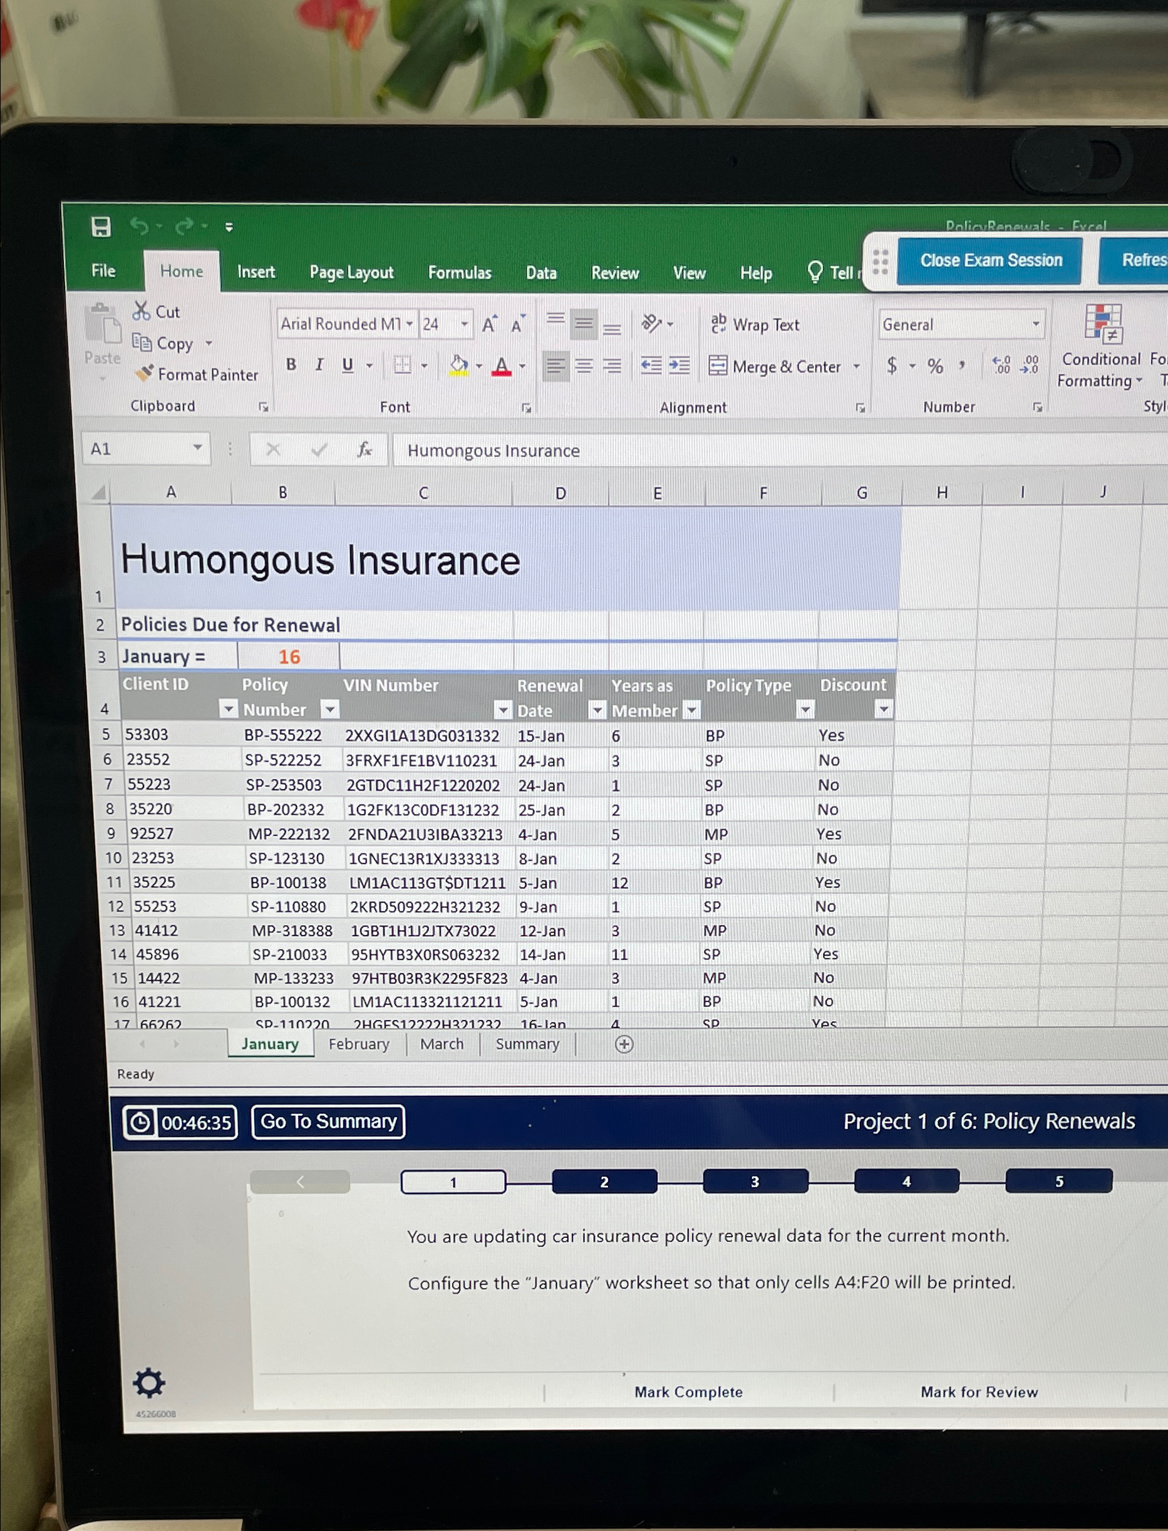The width and height of the screenshot is (1168, 1531).
Task: Toggle bottom vertical alignment
Action: (612, 327)
